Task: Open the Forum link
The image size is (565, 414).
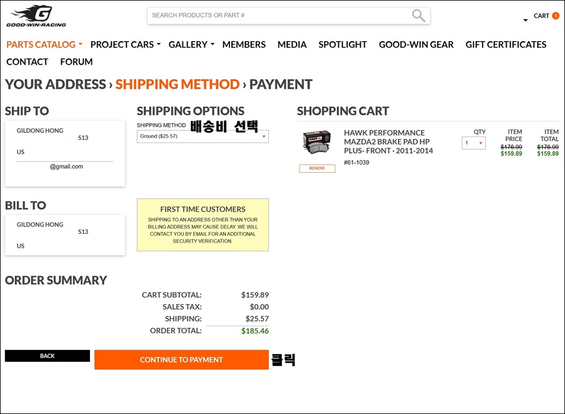Action: (76, 62)
